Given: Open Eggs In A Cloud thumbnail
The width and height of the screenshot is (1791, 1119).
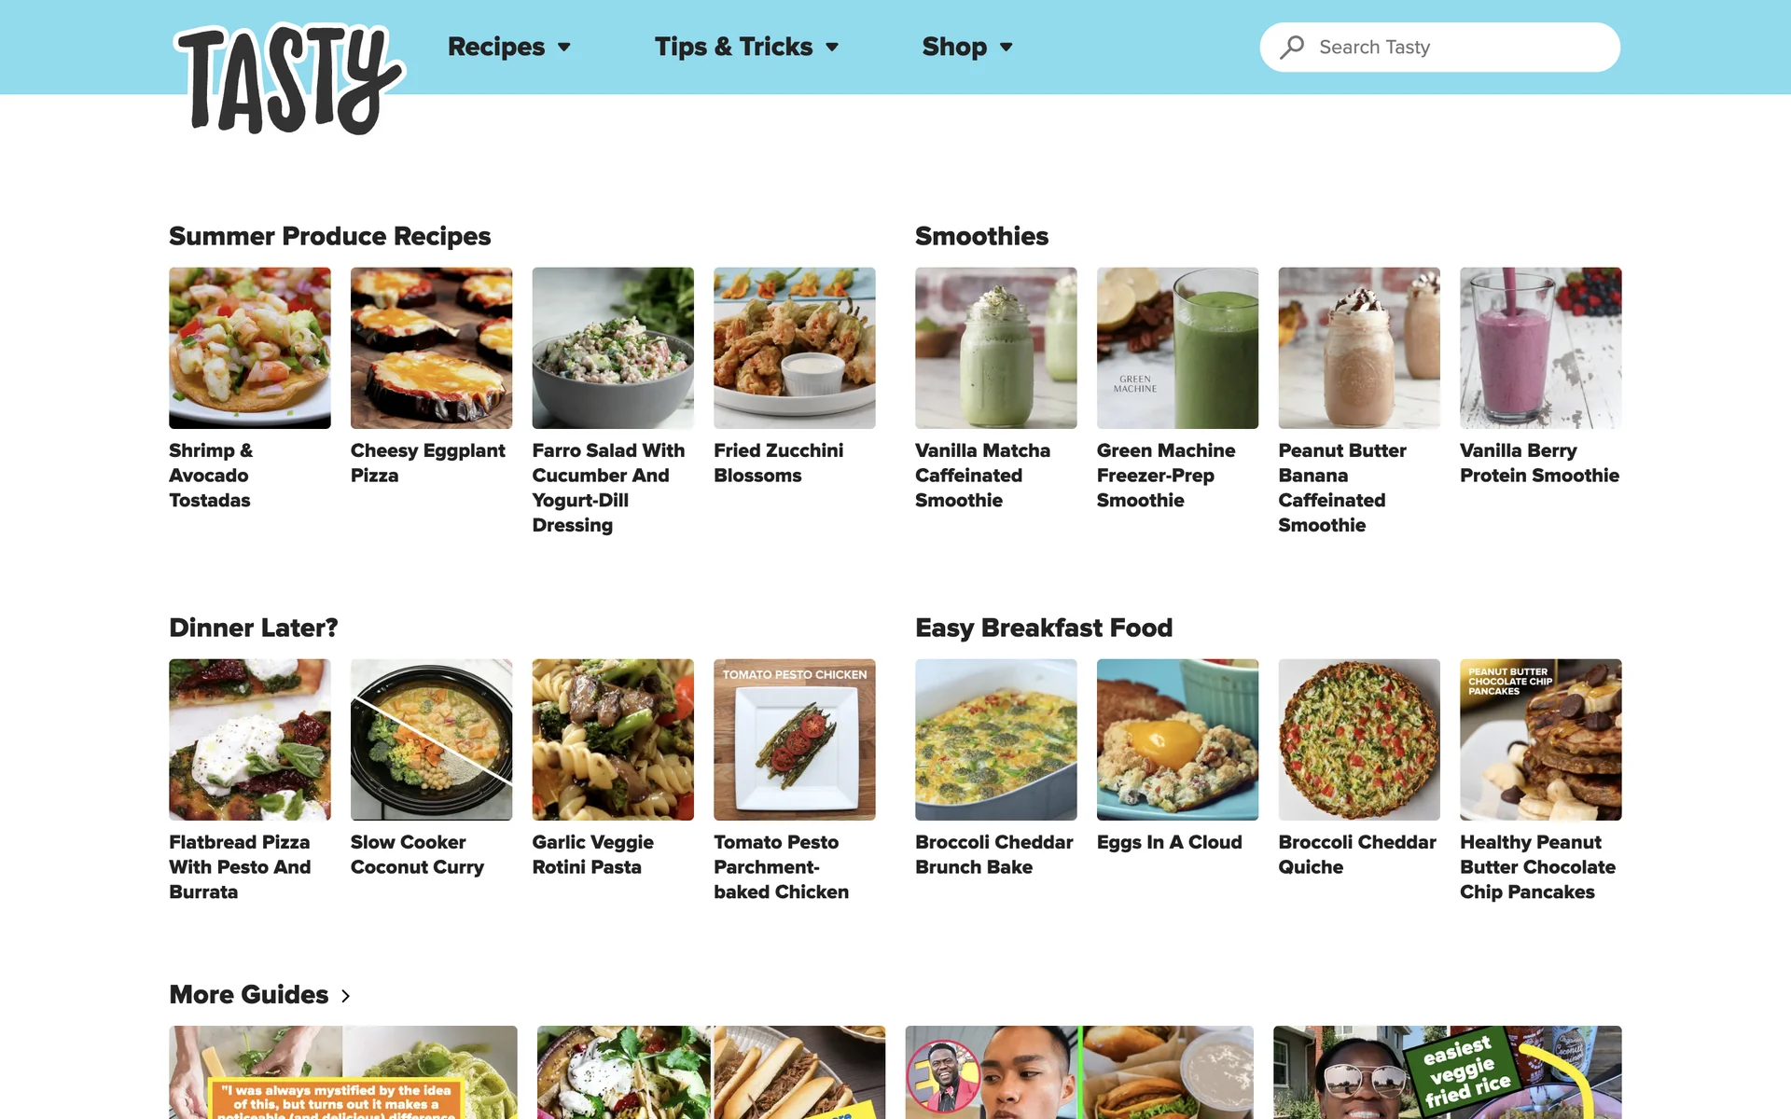Looking at the screenshot, I should [1177, 739].
